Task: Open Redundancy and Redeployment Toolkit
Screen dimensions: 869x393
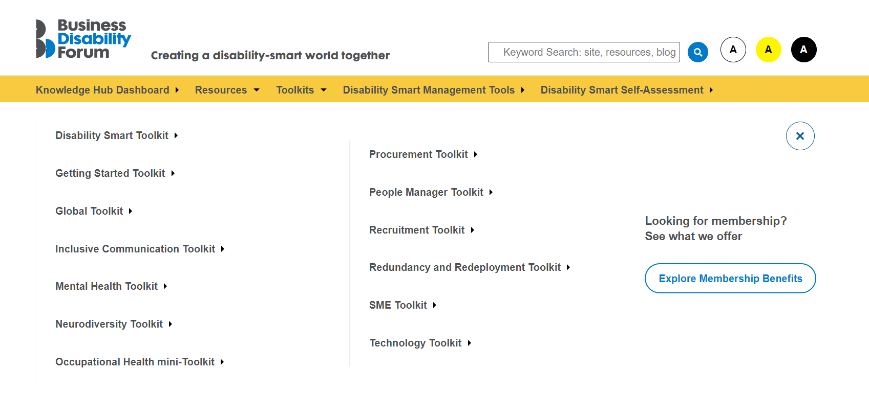Action: tap(465, 267)
